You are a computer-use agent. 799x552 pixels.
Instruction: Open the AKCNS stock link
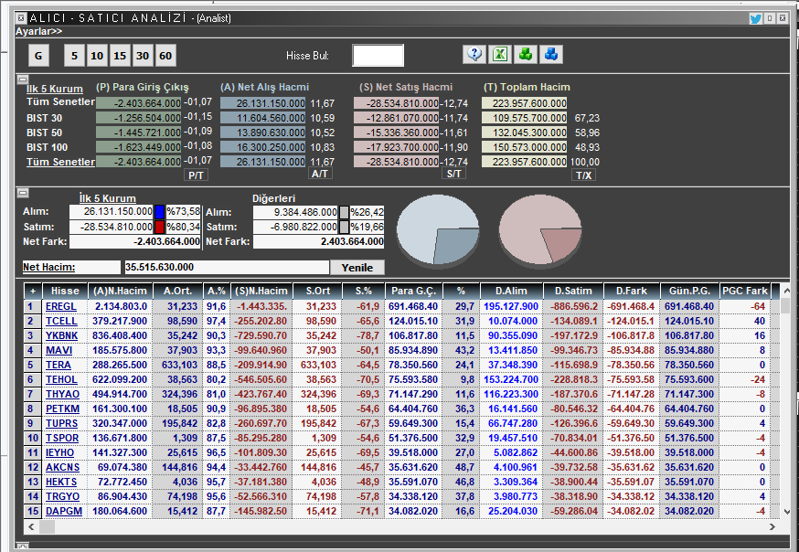click(63, 468)
